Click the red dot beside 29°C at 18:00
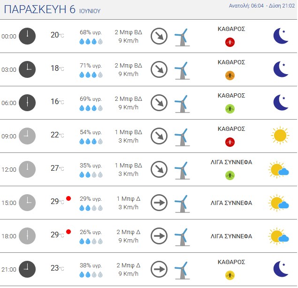 tap(69, 232)
